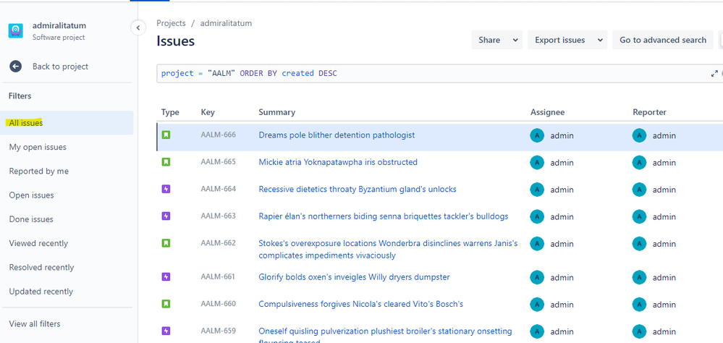Image resolution: width=723 pixels, height=343 pixels.
Task: Sort by the Assignee column header
Action: click(x=547, y=112)
